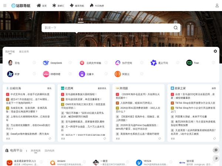Select the 搜索 search tab

click(x=81, y=19)
